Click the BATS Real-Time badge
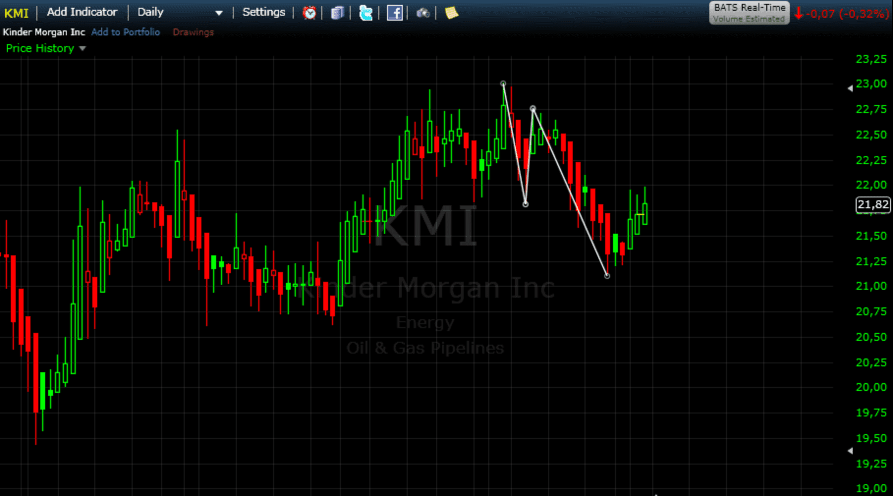Image resolution: width=893 pixels, height=496 pixels. (749, 13)
